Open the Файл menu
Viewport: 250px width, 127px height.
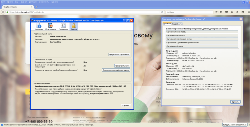(3, 2)
